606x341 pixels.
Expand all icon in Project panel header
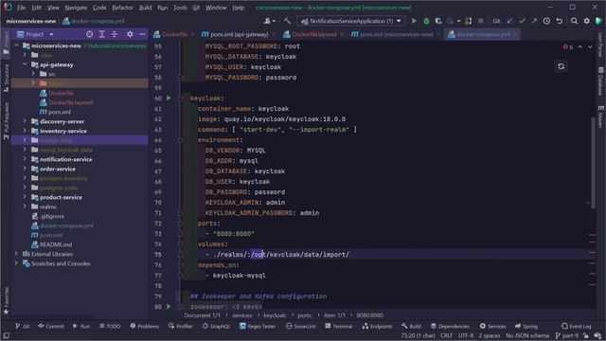point(102,34)
